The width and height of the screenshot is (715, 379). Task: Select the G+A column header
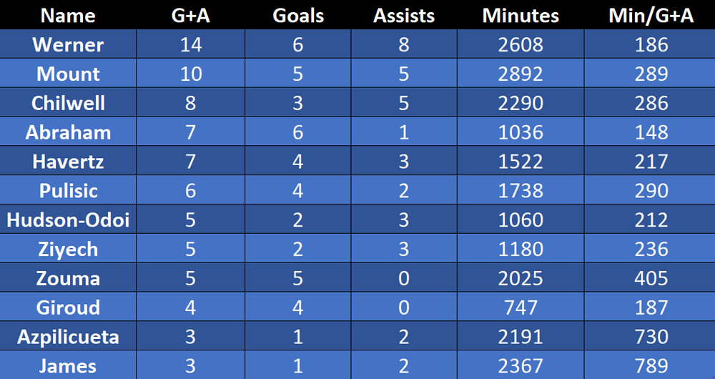coord(191,16)
